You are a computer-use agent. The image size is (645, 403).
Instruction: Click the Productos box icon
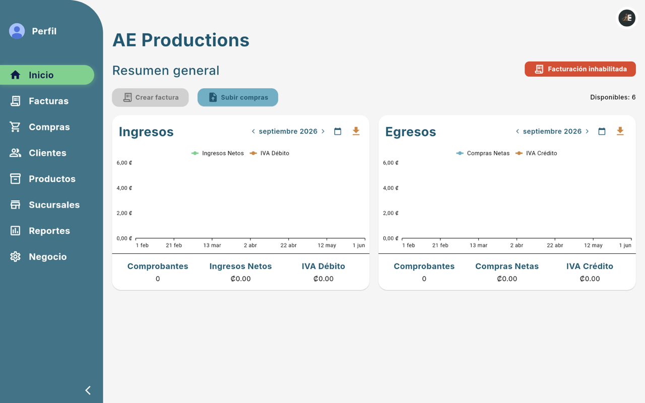click(x=15, y=179)
